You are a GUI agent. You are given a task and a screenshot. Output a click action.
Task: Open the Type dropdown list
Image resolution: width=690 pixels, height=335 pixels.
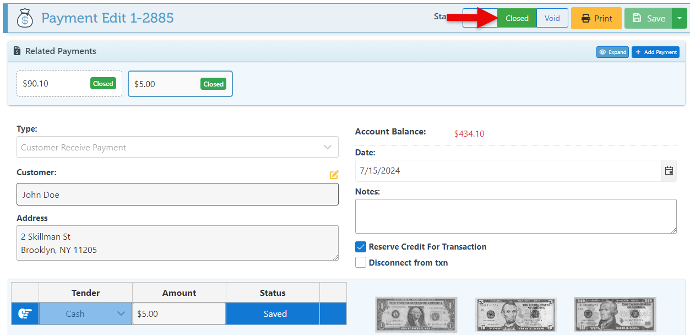pos(177,147)
